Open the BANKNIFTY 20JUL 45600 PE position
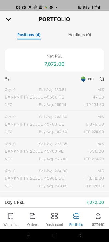The height and width of the screenshot is (242, 109). point(55,97)
